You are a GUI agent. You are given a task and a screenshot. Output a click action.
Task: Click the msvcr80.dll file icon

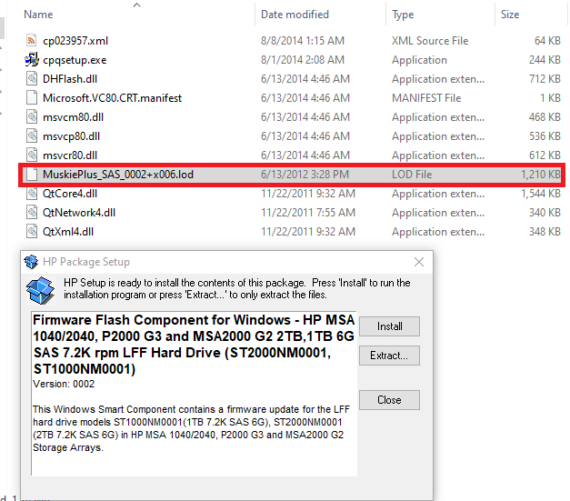coord(32,155)
